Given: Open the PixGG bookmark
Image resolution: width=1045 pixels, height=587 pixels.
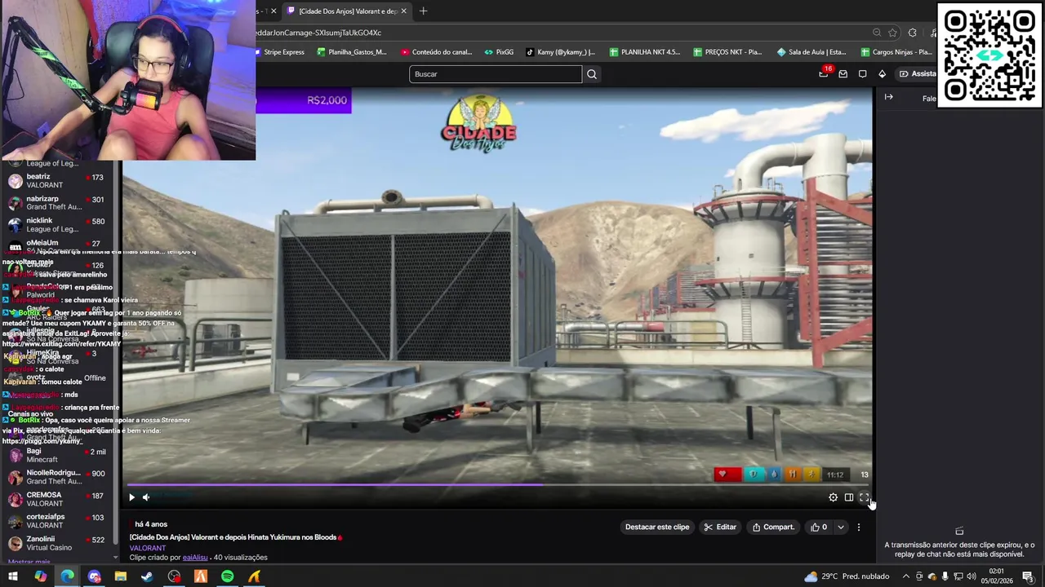Looking at the screenshot, I should coord(499,52).
